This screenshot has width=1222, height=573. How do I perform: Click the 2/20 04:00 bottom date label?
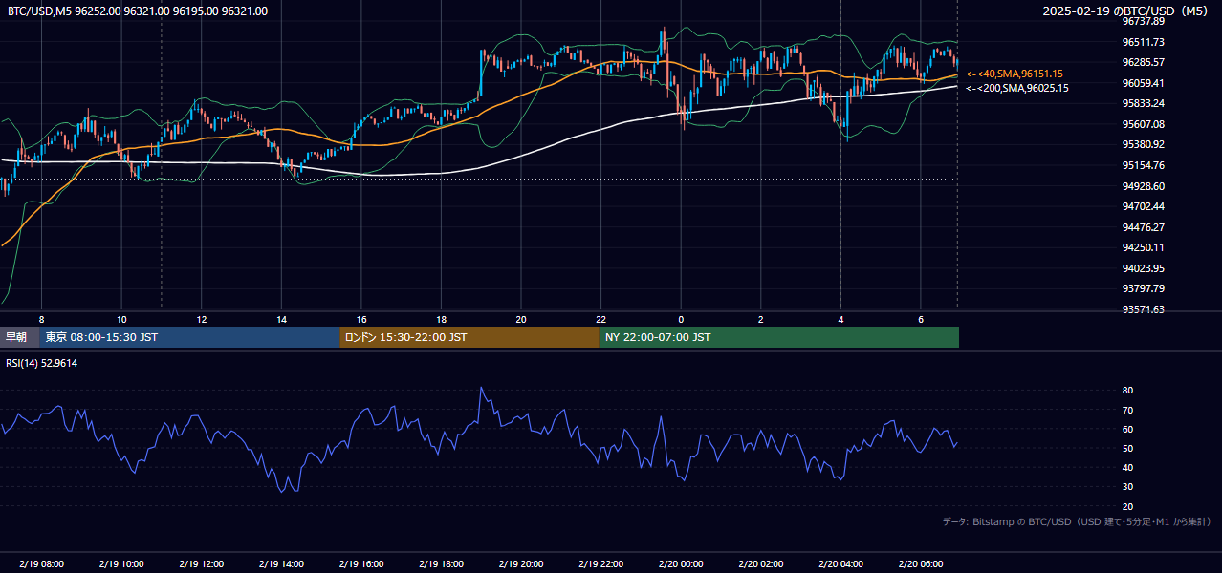[840, 564]
